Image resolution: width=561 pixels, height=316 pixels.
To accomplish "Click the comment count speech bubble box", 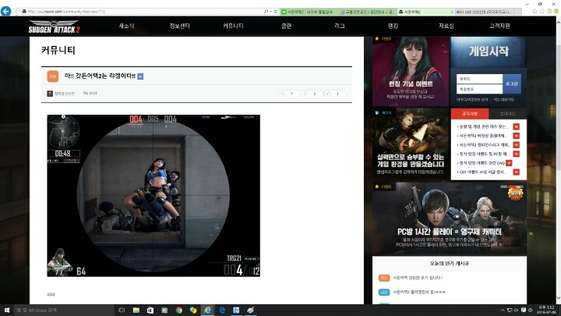I will click(312, 94).
